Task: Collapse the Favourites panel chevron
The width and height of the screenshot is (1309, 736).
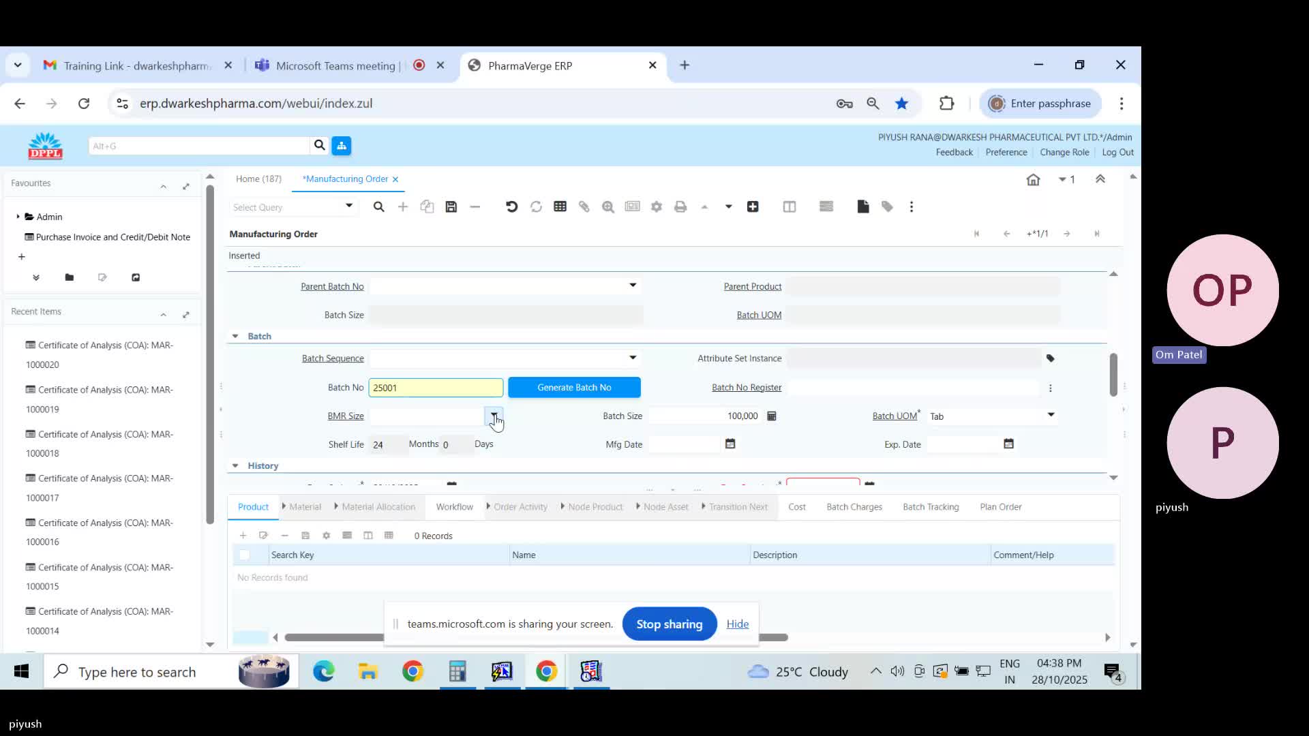Action: [164, 186]
